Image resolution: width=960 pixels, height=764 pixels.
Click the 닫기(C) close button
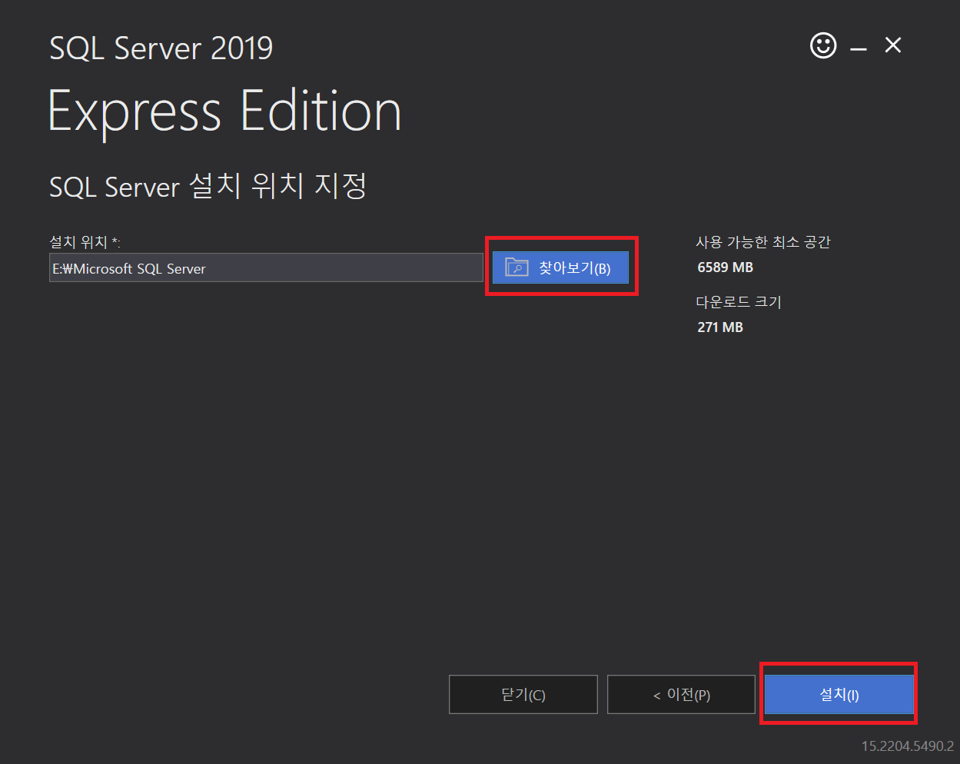pyautogui.click(x=523, y=695)
